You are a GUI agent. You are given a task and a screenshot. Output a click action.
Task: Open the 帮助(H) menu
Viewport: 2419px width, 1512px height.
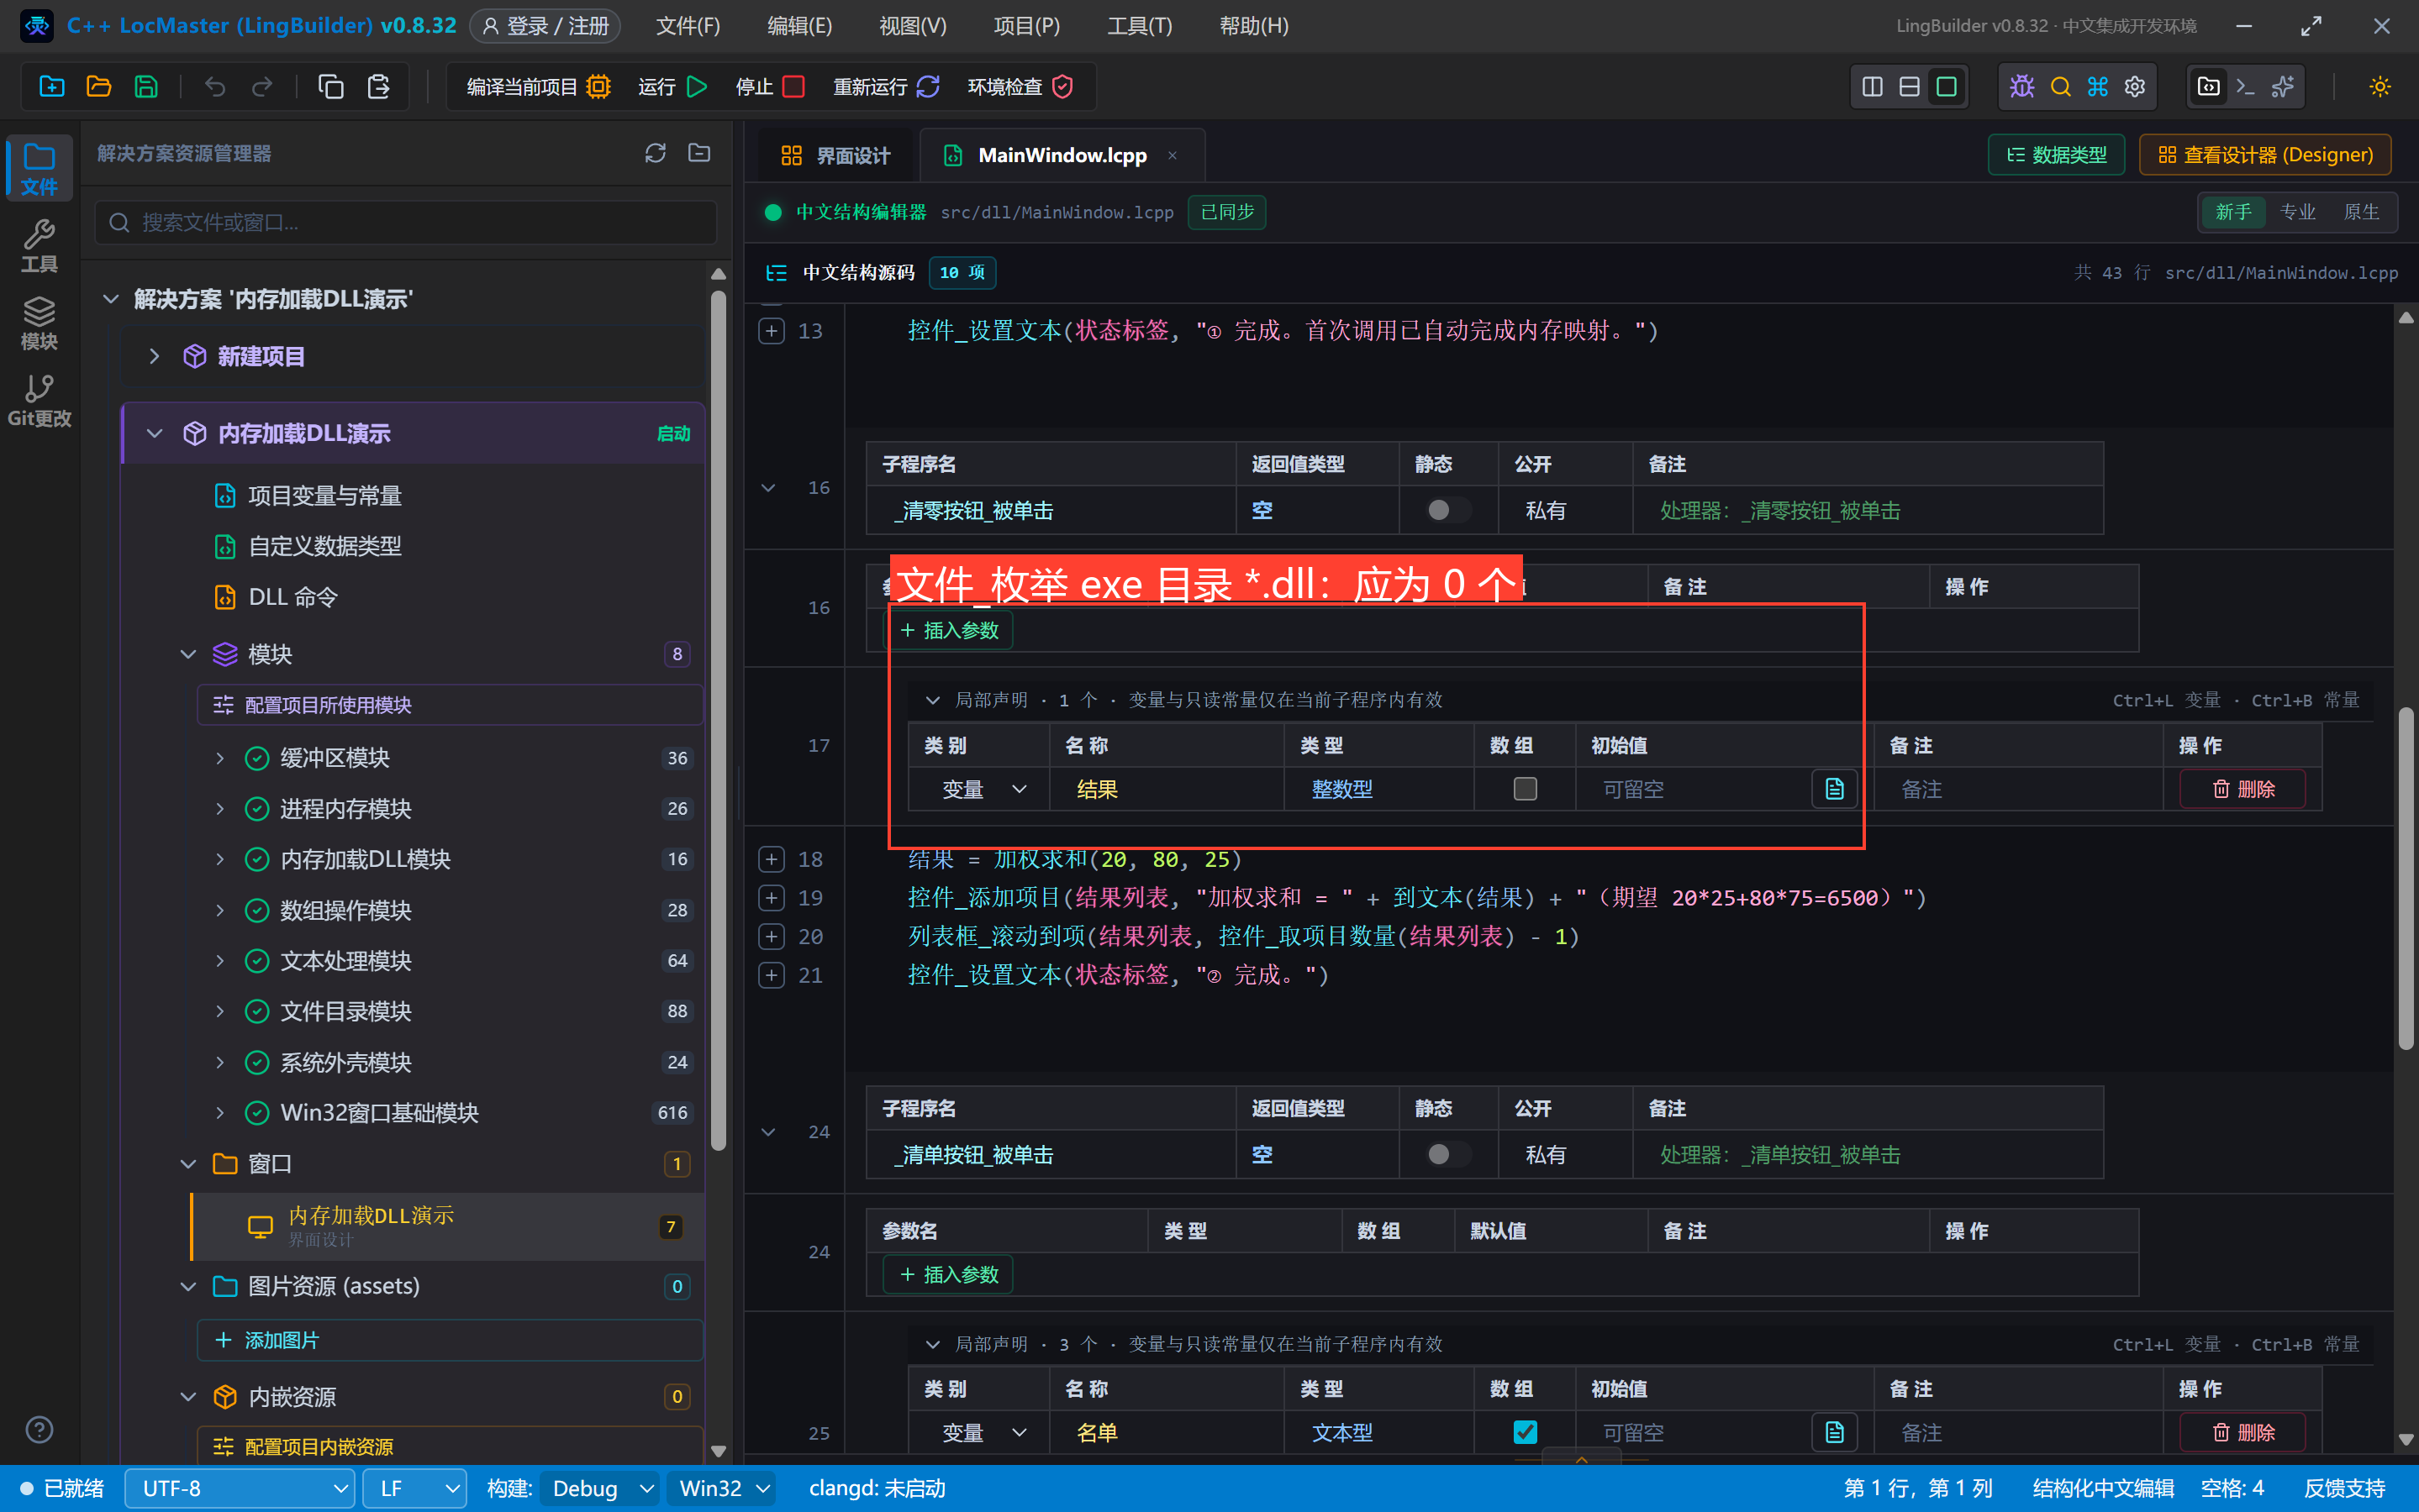point(1253,26)
